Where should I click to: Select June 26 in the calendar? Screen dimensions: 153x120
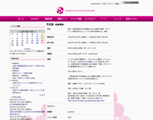coord(37,43)
